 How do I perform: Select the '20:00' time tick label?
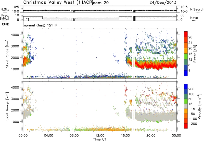(151, 136)
